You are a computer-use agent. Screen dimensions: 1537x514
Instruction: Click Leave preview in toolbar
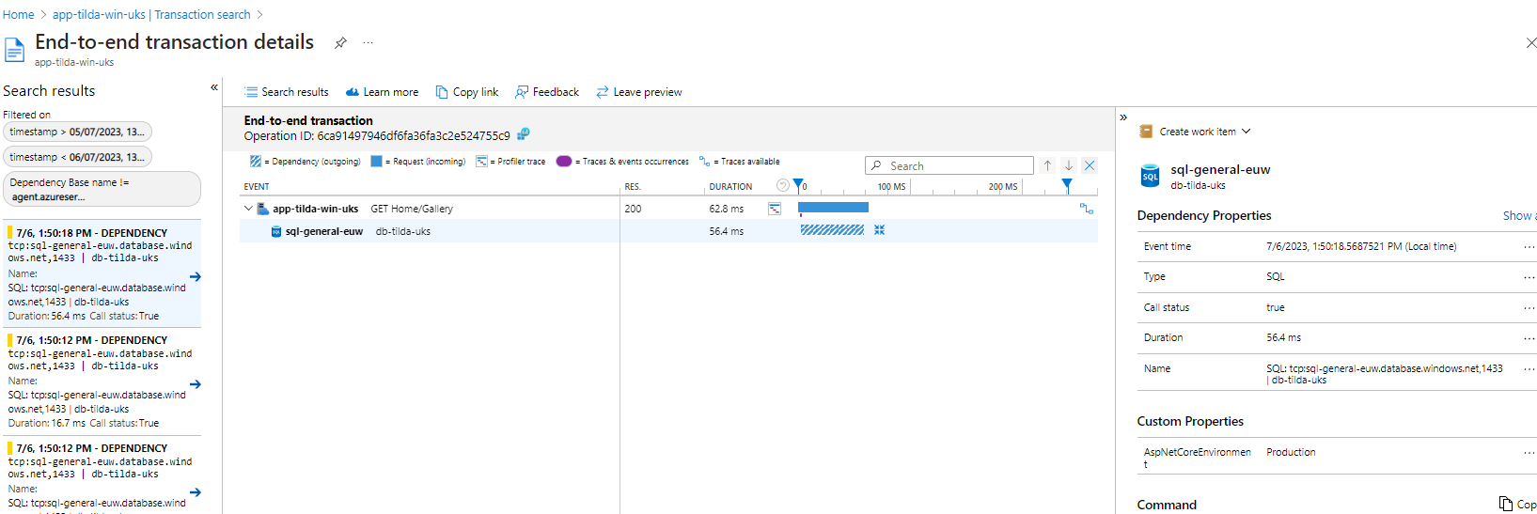click(639, 92)
